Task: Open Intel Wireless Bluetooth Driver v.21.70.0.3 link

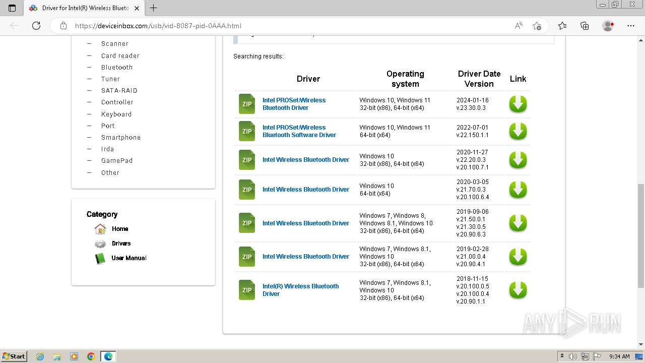Action: pyautogui.click(x=306, y=190)
